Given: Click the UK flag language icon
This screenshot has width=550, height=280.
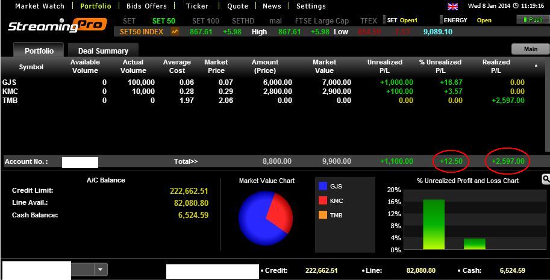Looking at the screenshot, I should (x=453, y=6).
